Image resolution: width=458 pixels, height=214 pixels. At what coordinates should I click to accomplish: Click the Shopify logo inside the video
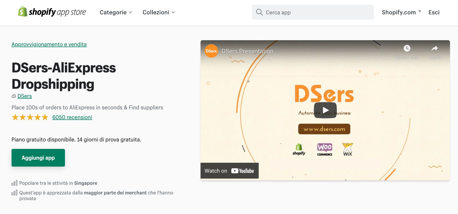pyautogui.click(x=299, y=149)
